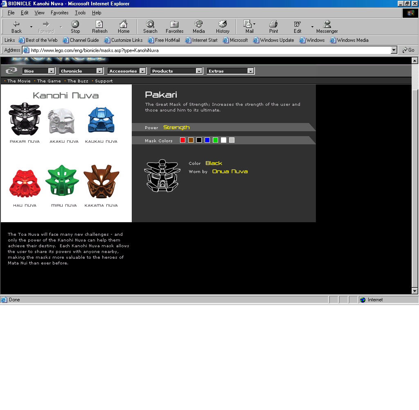Open the Support link

104,81
